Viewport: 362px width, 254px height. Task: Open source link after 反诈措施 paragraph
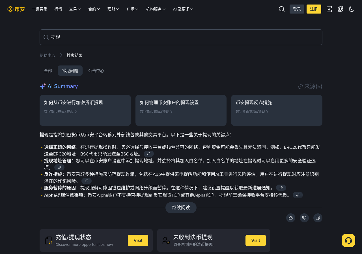(87, 181)
